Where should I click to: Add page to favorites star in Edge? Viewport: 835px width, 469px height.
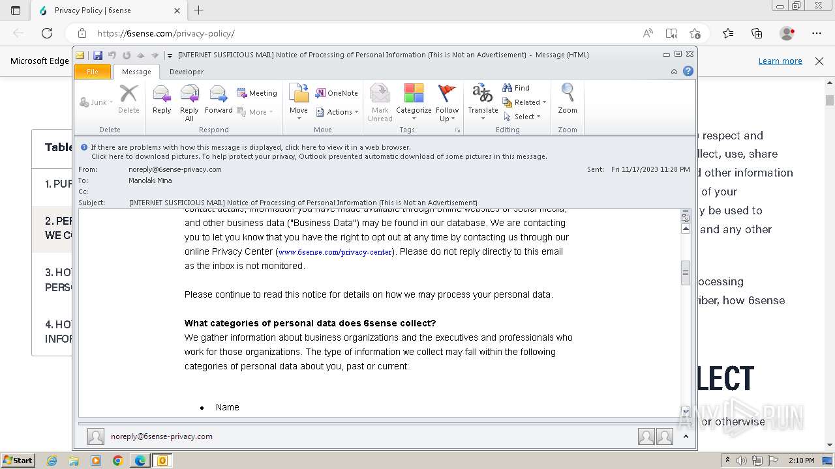[695, 33]
